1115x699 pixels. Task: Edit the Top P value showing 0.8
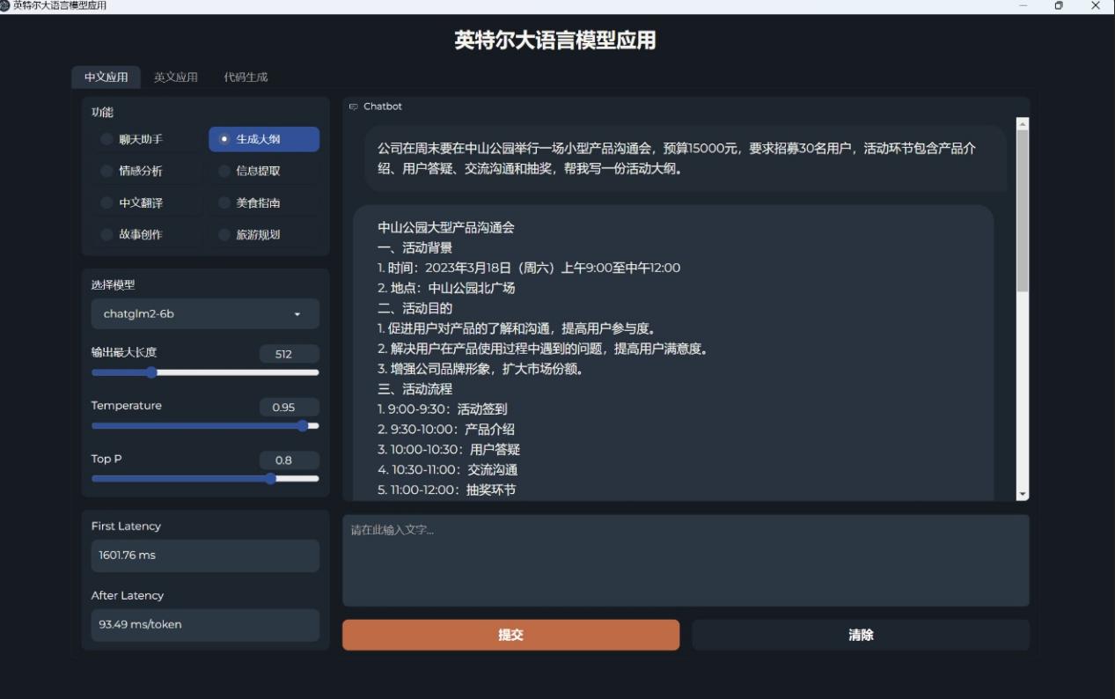[289, 460]
